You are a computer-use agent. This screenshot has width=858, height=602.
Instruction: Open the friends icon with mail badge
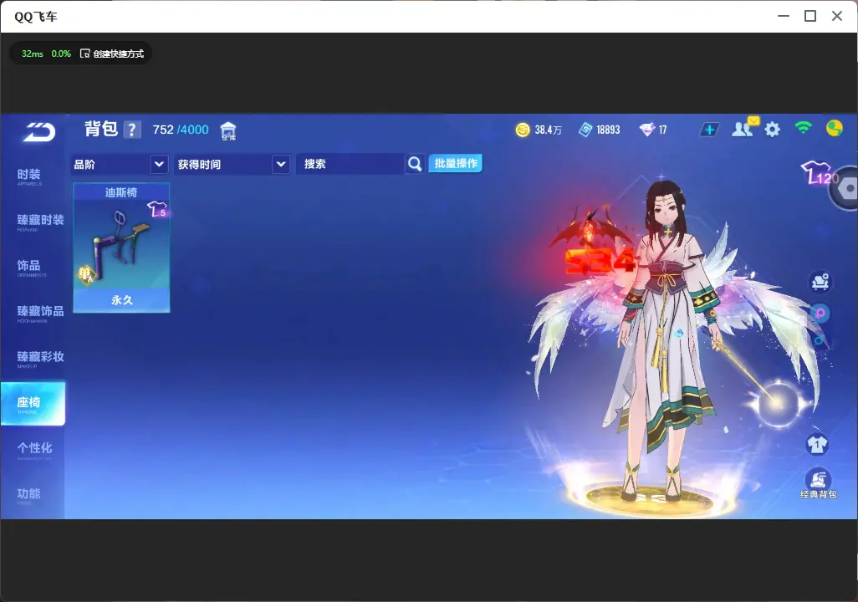point(745,128)
